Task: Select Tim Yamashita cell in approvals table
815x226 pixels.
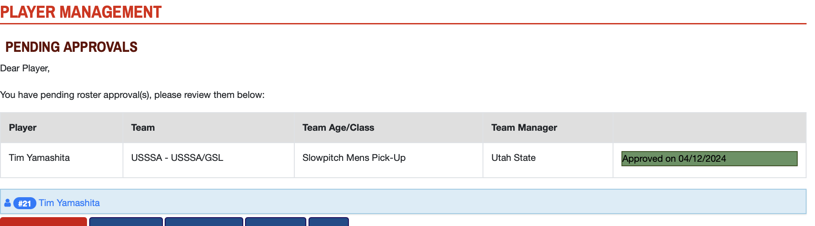Action: tap(40, 158)
